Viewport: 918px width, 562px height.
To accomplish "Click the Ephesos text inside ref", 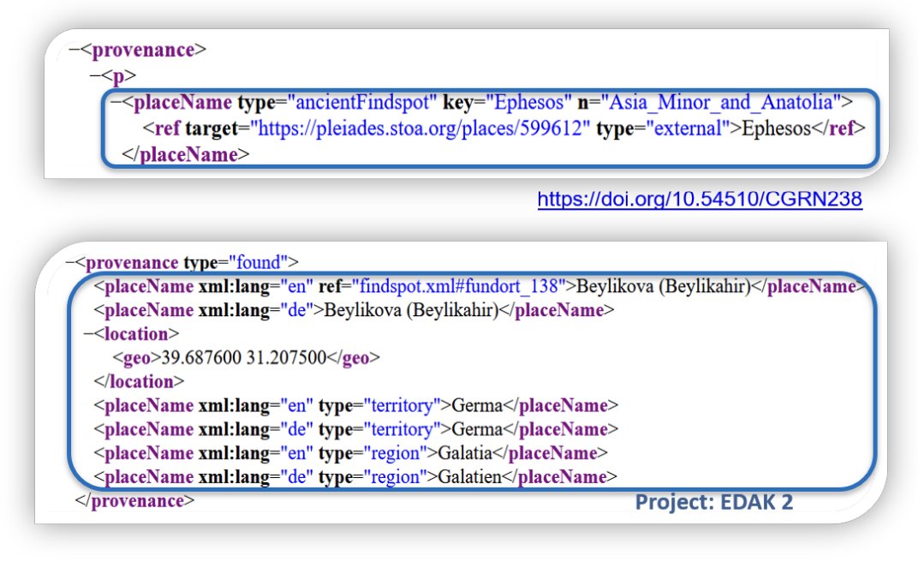I will [x=776, y=129].
